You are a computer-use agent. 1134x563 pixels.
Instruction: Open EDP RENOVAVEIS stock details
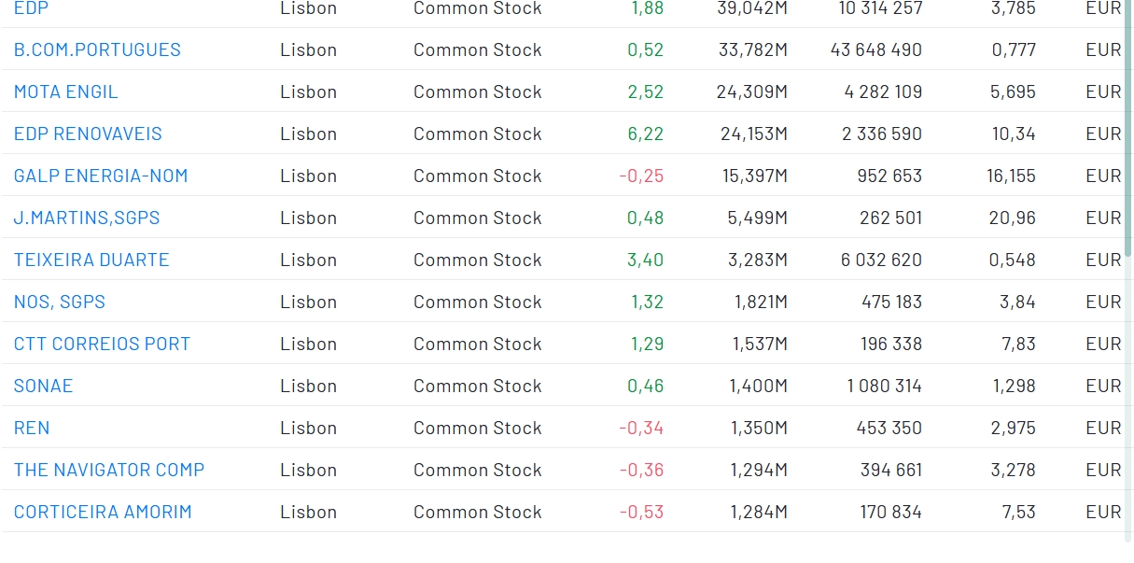[88, 134]
